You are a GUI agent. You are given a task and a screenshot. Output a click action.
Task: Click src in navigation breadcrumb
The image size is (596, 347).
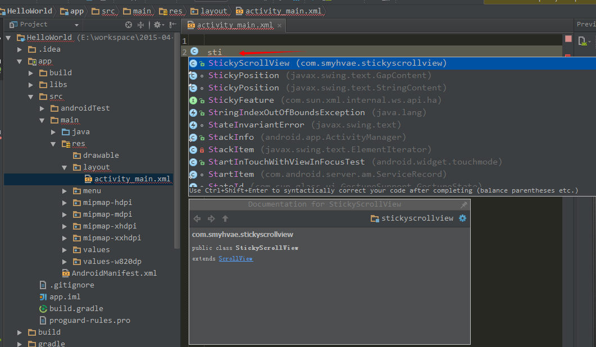(x=103, y=11)
